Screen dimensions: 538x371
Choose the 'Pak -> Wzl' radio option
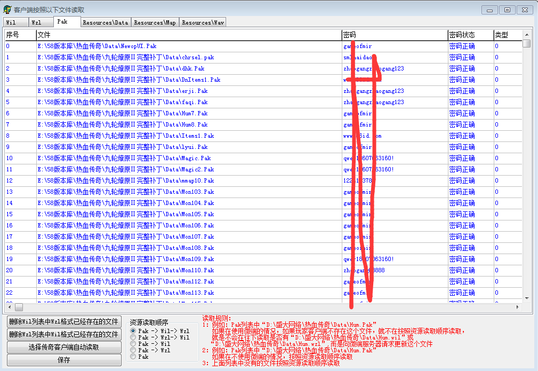[133, 351]
